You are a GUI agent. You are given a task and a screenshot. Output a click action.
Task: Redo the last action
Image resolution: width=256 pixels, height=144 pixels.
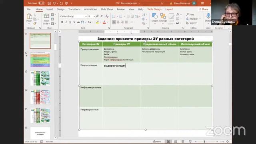click(x=61, y=3)
